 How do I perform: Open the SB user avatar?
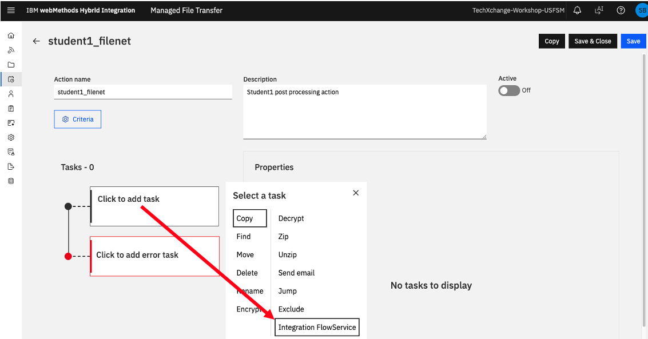click(642, 10)
